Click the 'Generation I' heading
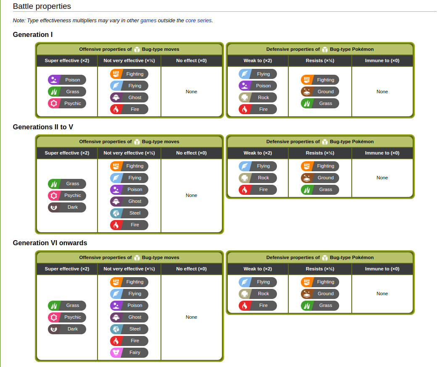This screenshot has height=367, width=448. pos(33,34)
